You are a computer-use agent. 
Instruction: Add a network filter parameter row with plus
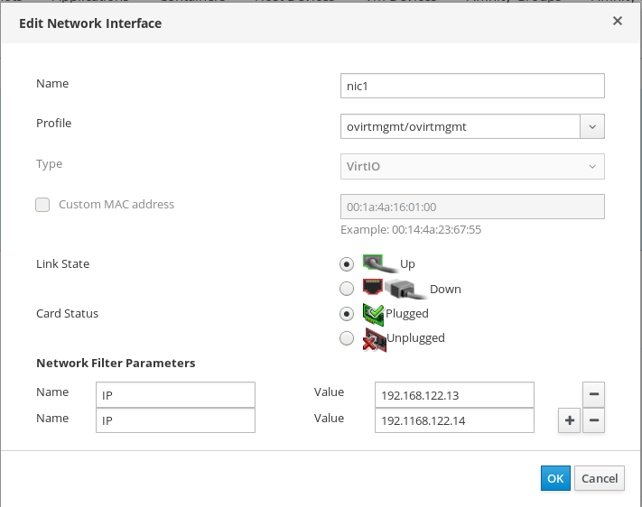coord(569,421)
